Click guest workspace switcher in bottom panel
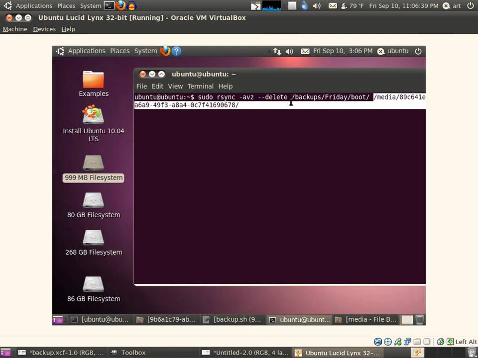This screenshot has width=478, height=358. [x=407, y=320]
